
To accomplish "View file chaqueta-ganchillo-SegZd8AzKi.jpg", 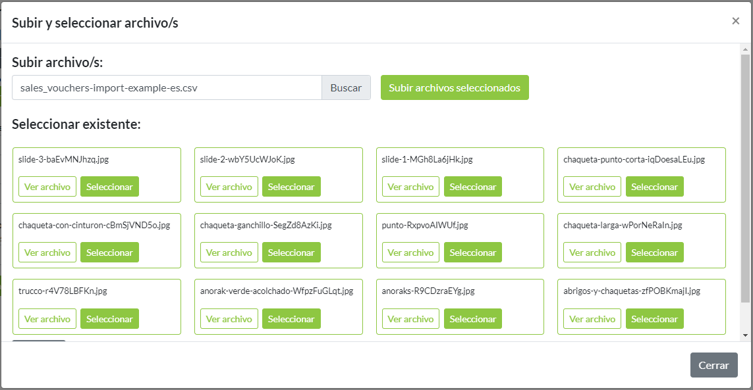I will click(229, 253).
